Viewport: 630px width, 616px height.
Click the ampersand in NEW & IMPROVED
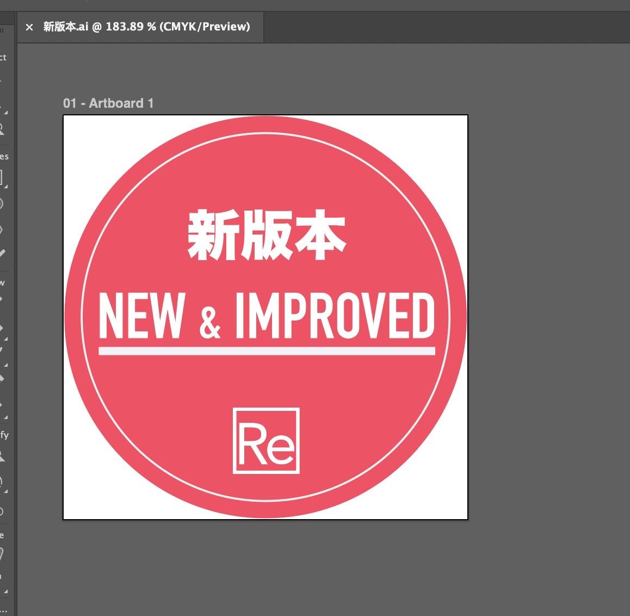pyautogui.click(x=210, y=324)
